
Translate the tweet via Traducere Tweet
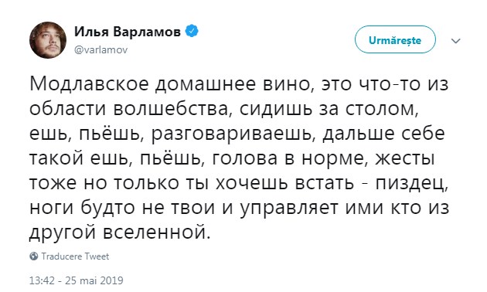coord(75,256)
